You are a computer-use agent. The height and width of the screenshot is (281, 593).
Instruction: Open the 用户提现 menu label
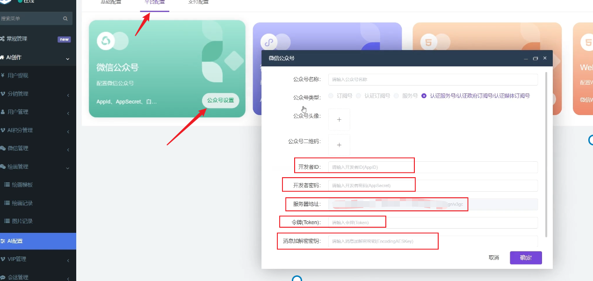[x=18, y=75]
